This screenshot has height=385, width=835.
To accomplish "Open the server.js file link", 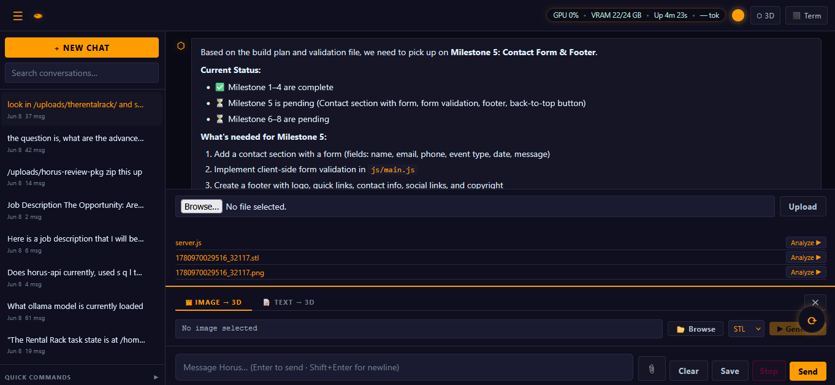I will click(x=188, y=243).
